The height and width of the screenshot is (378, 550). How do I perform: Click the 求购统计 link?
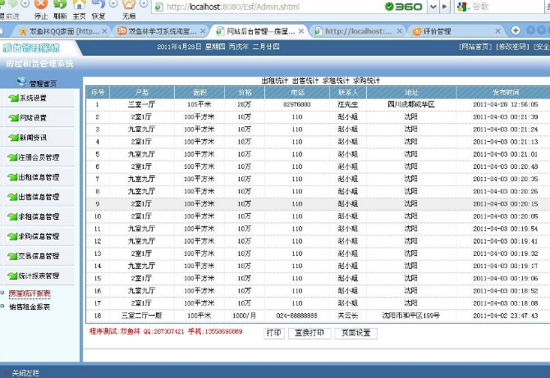pyautogui.click(x=367, y=80)
